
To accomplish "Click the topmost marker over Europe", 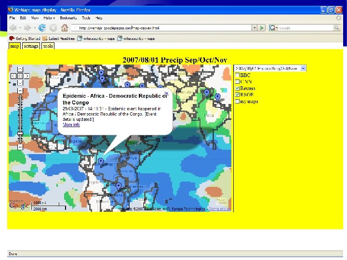I will pos(101,72).
